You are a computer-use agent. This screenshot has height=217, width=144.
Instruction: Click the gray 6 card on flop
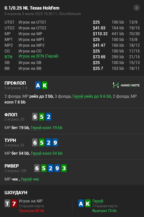tap(35, 117)
